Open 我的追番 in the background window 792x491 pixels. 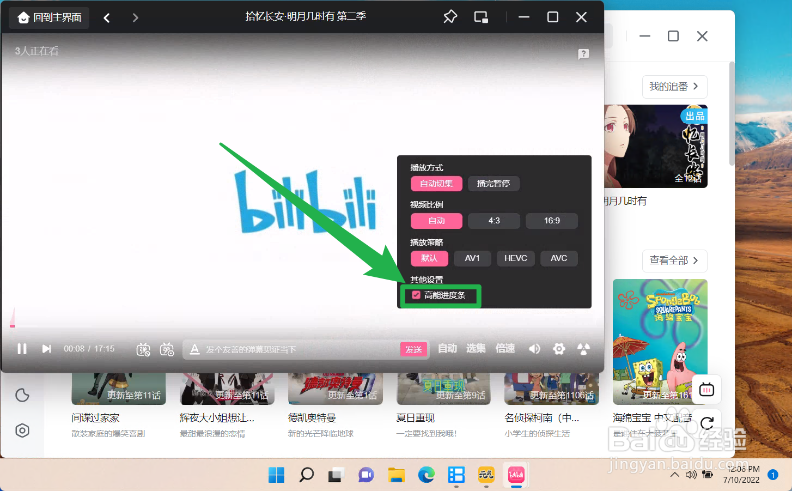coord(674,87)
